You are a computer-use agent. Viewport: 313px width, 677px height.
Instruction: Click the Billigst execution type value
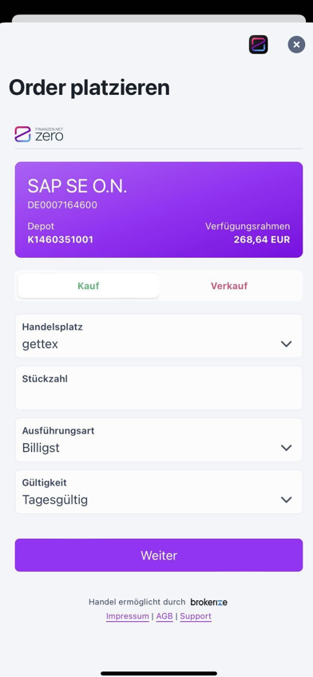[x=41, y=448]
